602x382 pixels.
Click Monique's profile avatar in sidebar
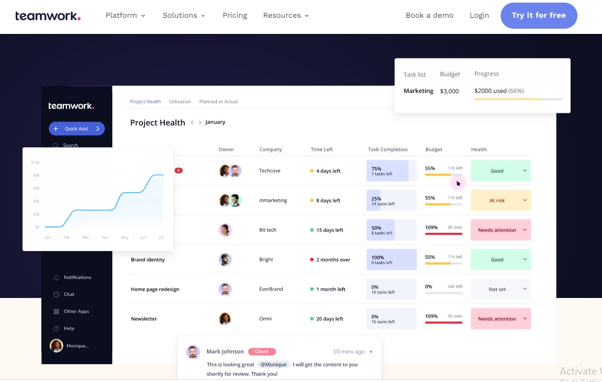coord(56,345)
